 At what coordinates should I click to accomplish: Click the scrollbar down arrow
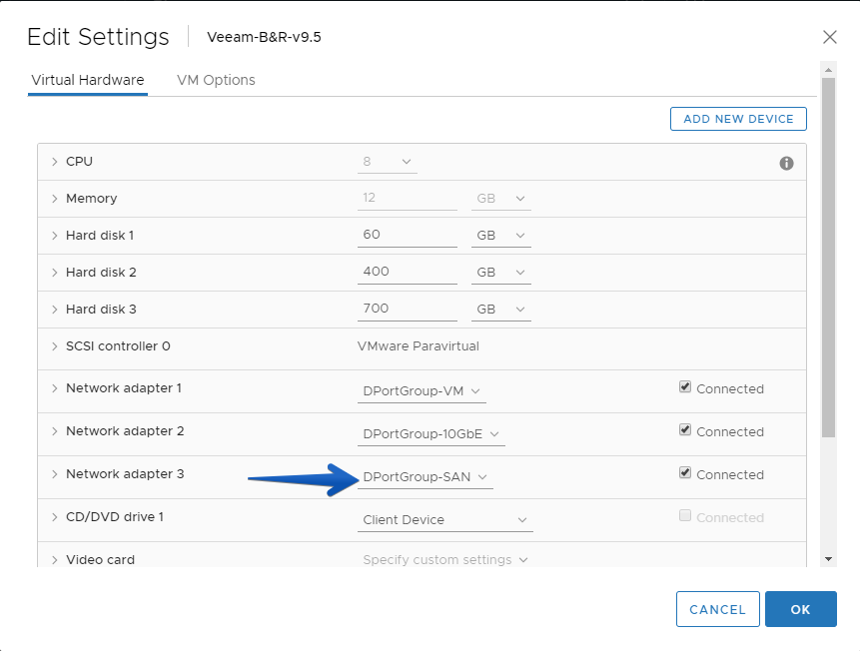tap(828, 559)
